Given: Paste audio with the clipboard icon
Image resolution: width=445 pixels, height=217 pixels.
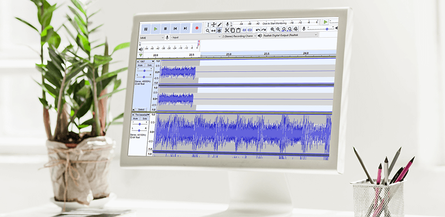Looking at the screenshot, I should pyautogui.click(x=238, y=30).
